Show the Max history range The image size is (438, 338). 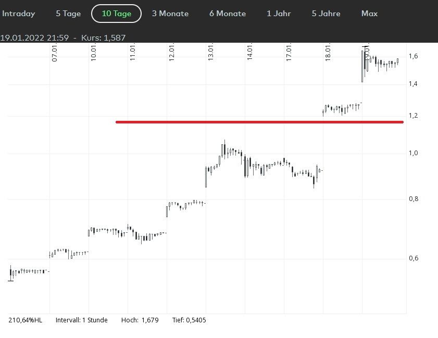click(x=369, y=14)
